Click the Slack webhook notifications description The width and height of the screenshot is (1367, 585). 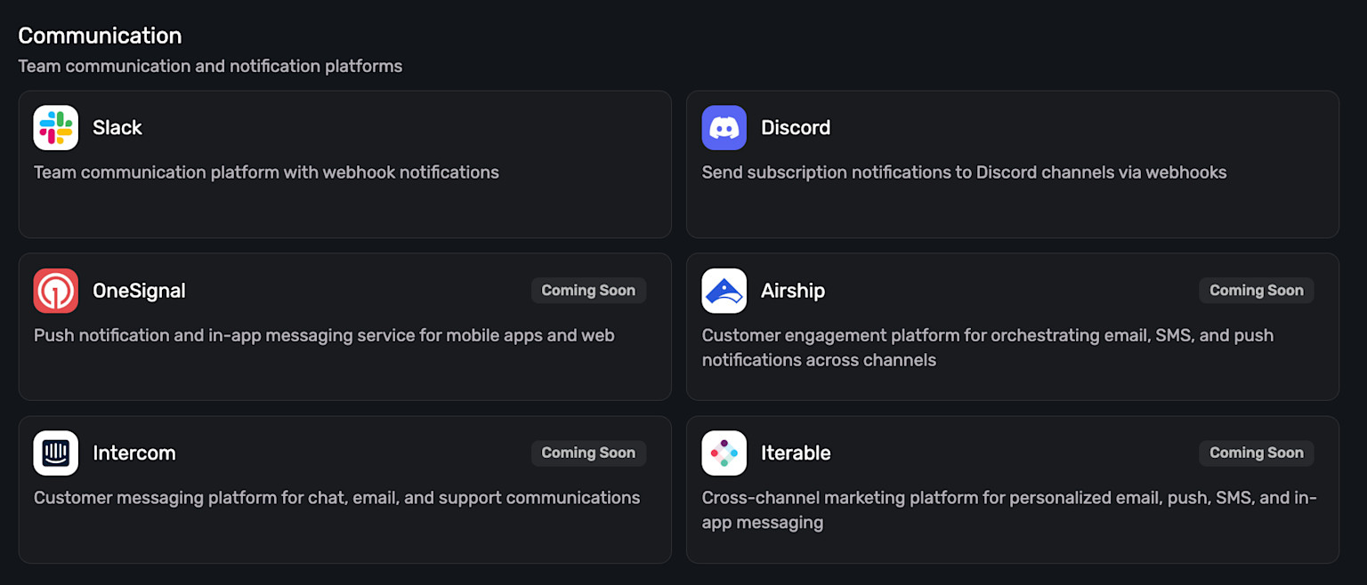tap(266, 172)
